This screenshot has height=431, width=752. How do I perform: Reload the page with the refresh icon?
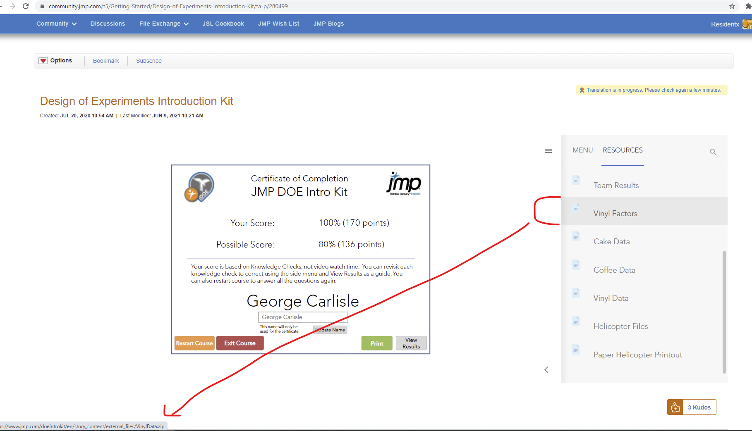point(26,6)
